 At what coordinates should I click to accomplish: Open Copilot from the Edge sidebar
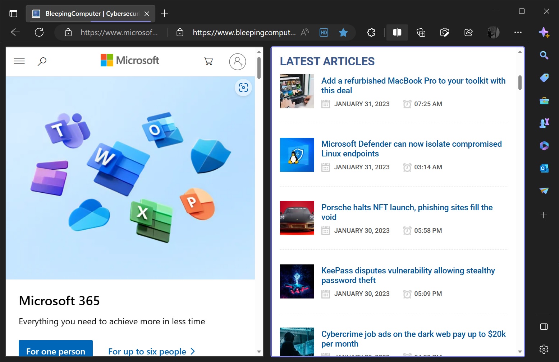[544, 33]
